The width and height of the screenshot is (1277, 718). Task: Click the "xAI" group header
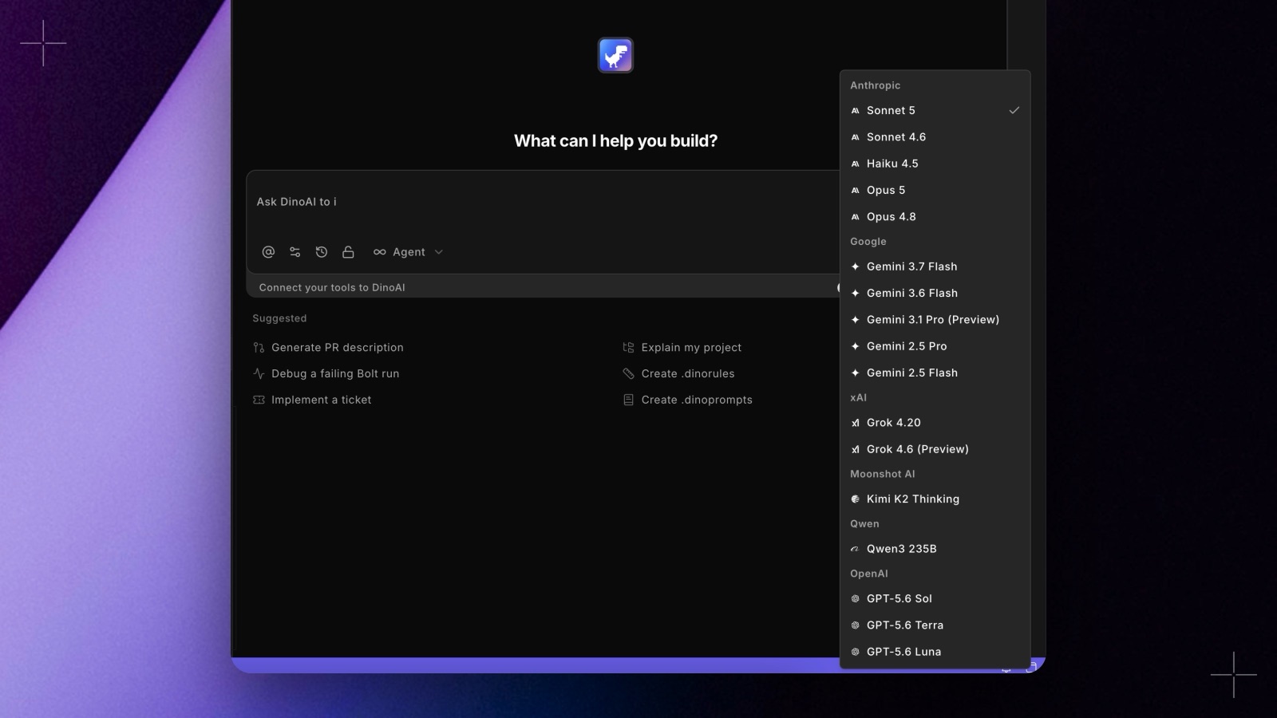[858, 397]
